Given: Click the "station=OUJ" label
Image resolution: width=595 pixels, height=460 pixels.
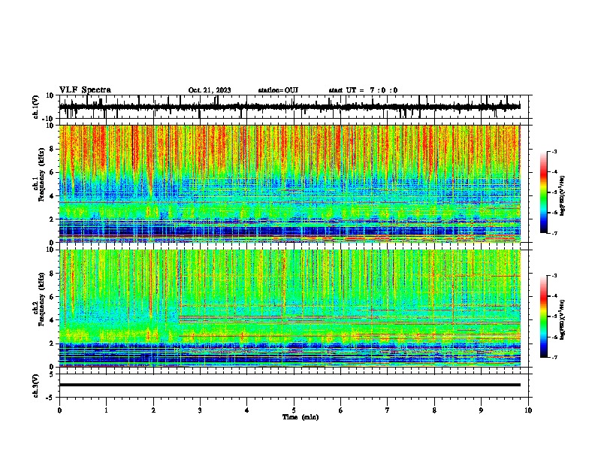Looking at the screenshot, I should pyautogui.click(x=278, y=90).
